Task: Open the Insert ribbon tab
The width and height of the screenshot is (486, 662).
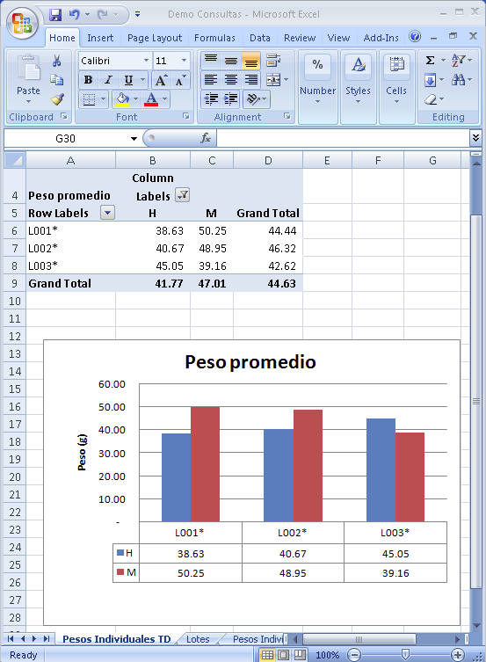Action: click(x=100, y=38)
